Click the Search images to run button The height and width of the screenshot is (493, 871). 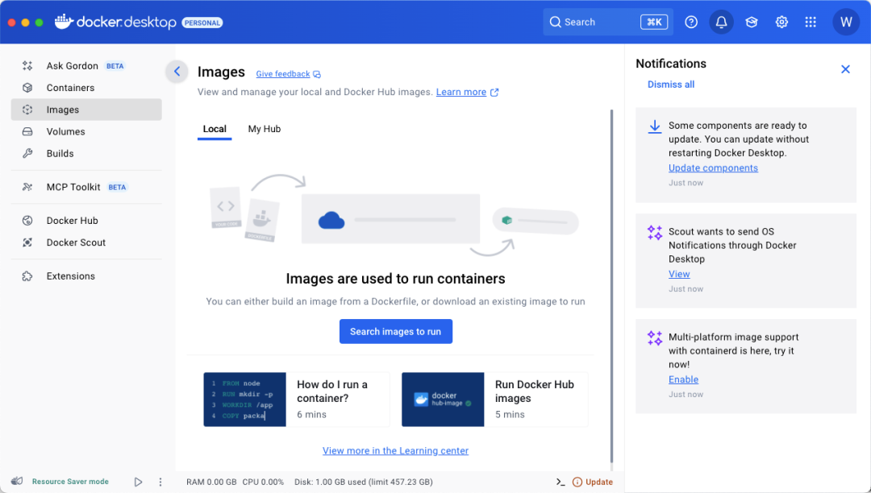395,332
